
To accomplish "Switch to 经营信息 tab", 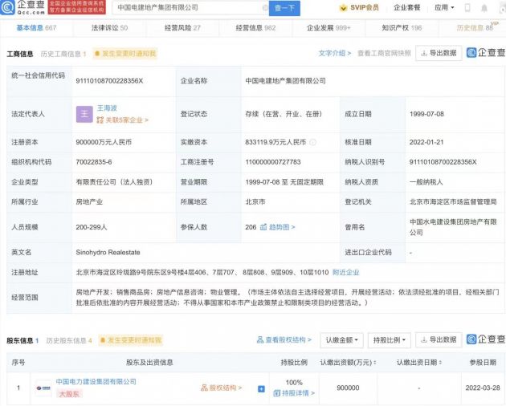I will (x=255, y=28).
